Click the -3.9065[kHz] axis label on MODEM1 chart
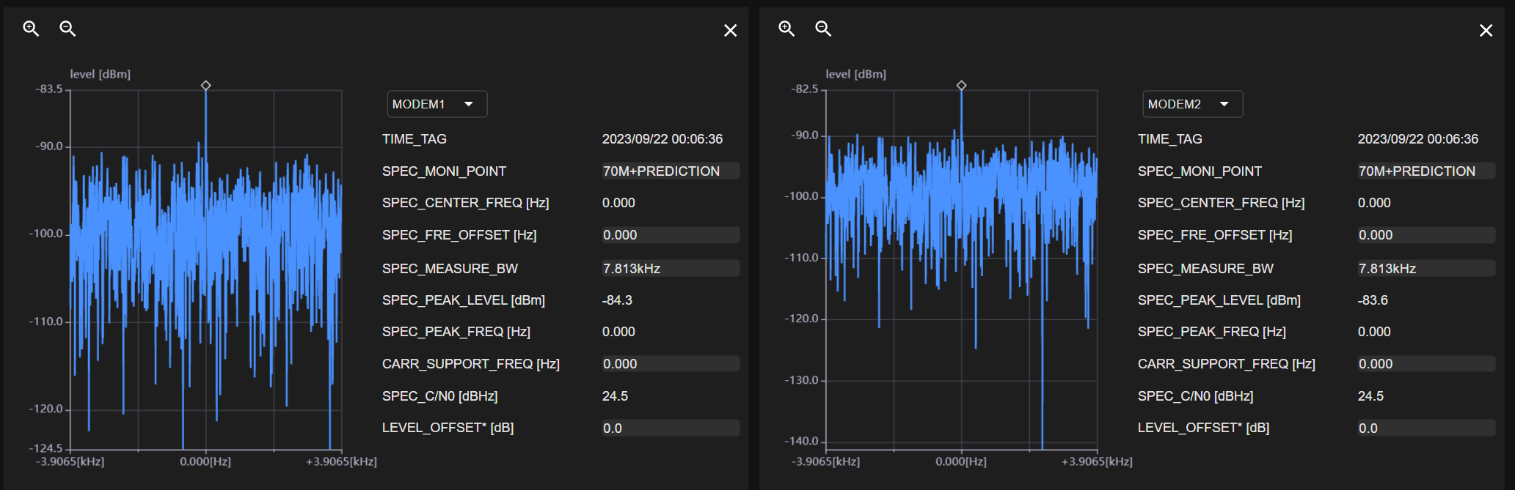This screenshot has height=490, width=1515. point(70,461)
